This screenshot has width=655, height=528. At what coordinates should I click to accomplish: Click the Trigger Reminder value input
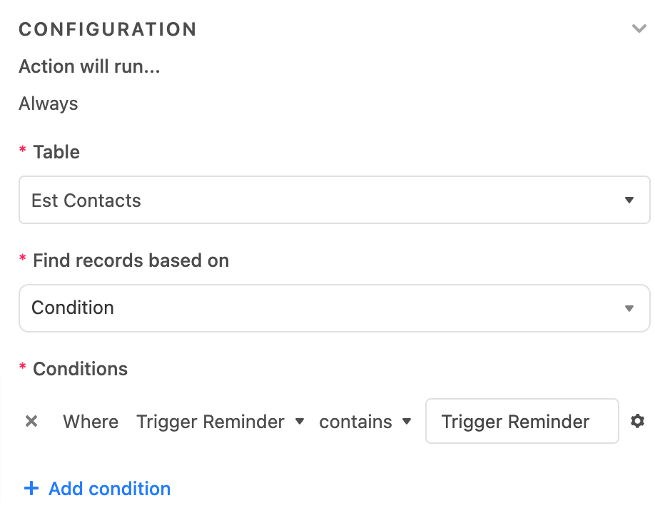pos(522,422)
